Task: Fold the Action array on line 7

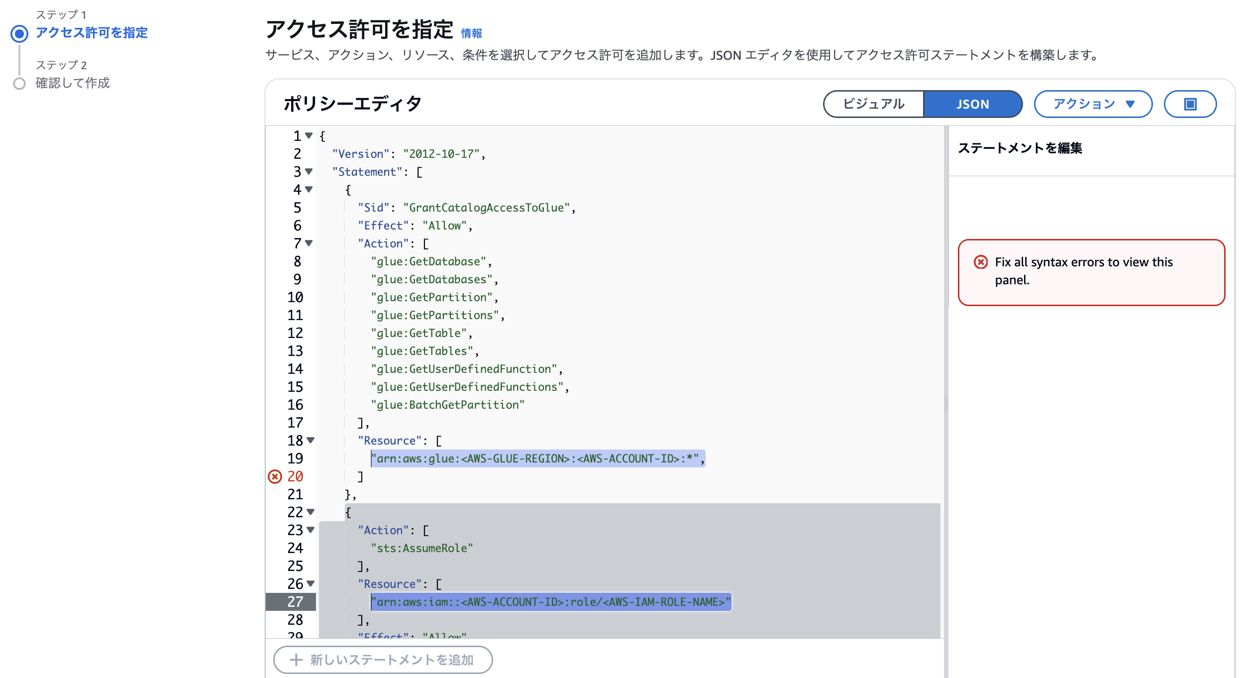Action: pyautogui.click(x=309, y=243)
